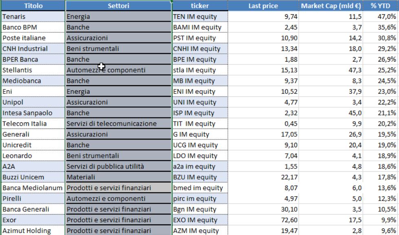Select the Tenaris title cell
The width and height of the screenshot is (399, 235).
coord(33,17)
